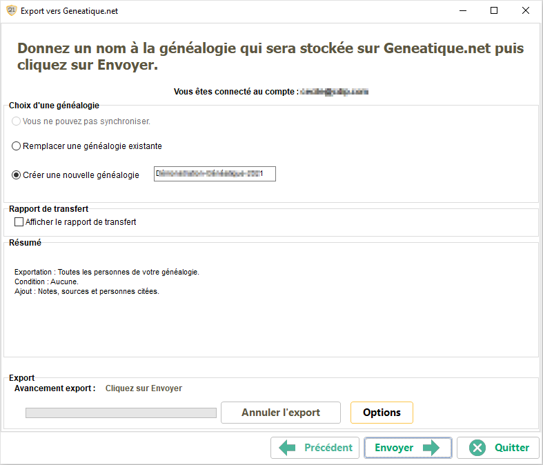The width and height of the screenshot is (543, 465).
Task: Click the 'Condition : Aucune.' summary line
Action: click(46, 282)
